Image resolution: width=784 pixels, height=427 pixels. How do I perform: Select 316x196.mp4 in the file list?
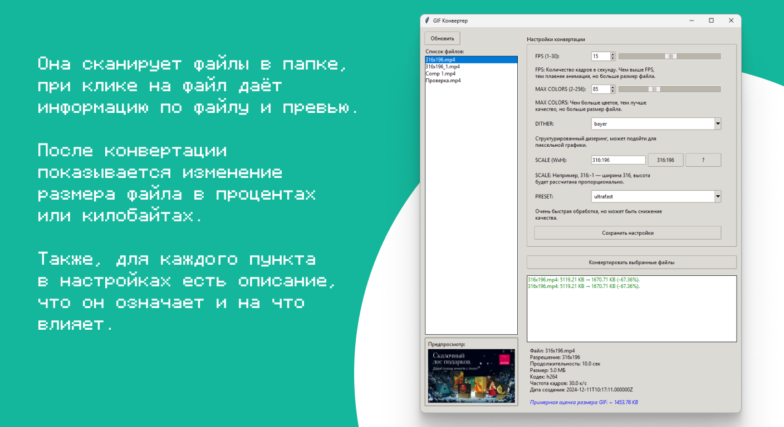point(471,59)
